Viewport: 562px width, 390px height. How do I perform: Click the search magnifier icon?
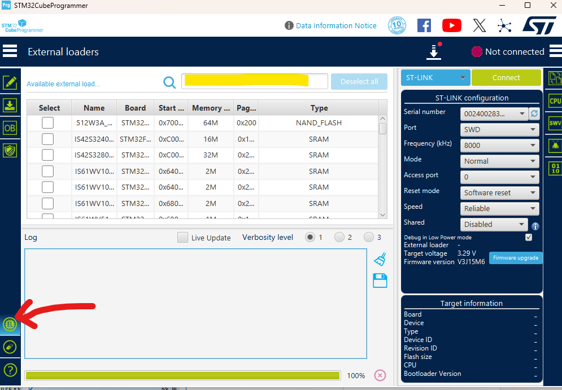click(169, 82)
